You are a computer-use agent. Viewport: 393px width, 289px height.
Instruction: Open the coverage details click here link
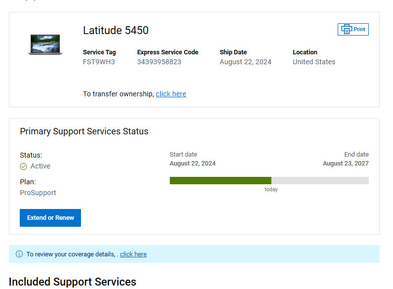(x=133, y=254)
